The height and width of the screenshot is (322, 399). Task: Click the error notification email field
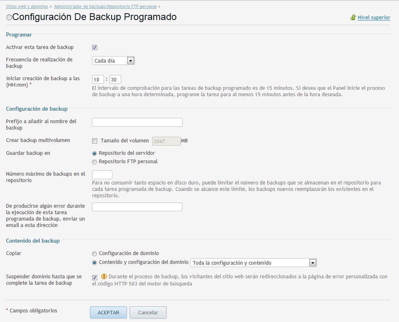[x=137, y=207]
